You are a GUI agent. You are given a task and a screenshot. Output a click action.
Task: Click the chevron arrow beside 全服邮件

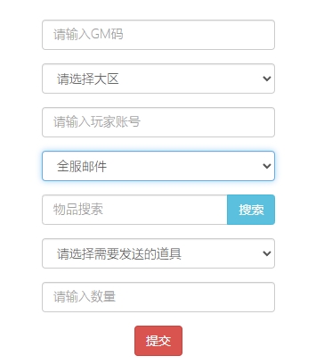click(x=267, y=166)
